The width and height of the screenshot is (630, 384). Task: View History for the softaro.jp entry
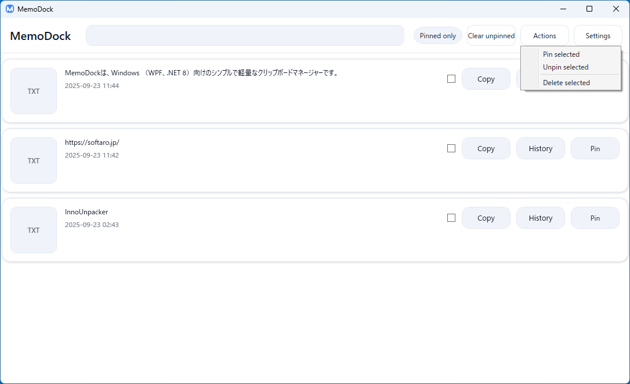[541, 148]
